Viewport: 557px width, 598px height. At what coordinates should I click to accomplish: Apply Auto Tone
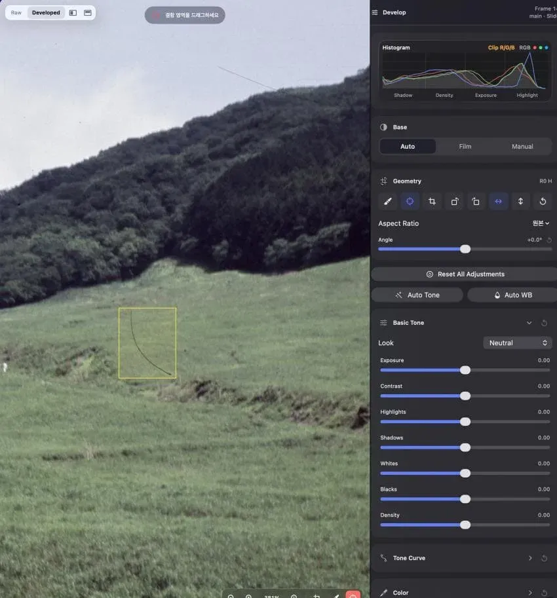pyautogui.click(x=417, y=295)
